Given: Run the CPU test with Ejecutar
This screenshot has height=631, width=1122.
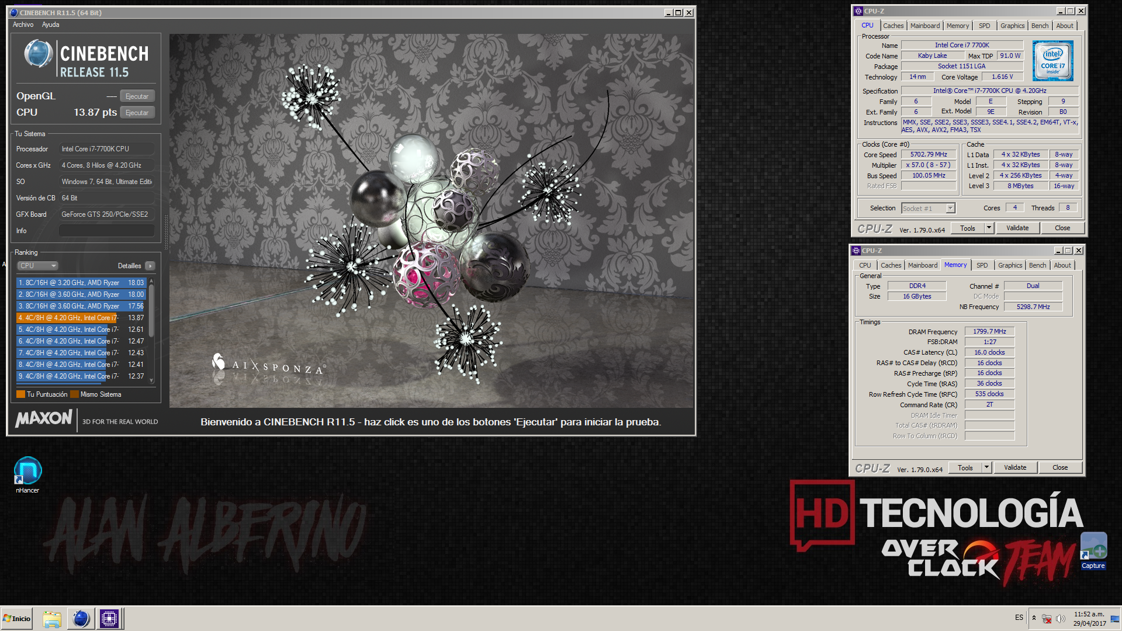Looking at the screenshot, I should tap(137, 113).
